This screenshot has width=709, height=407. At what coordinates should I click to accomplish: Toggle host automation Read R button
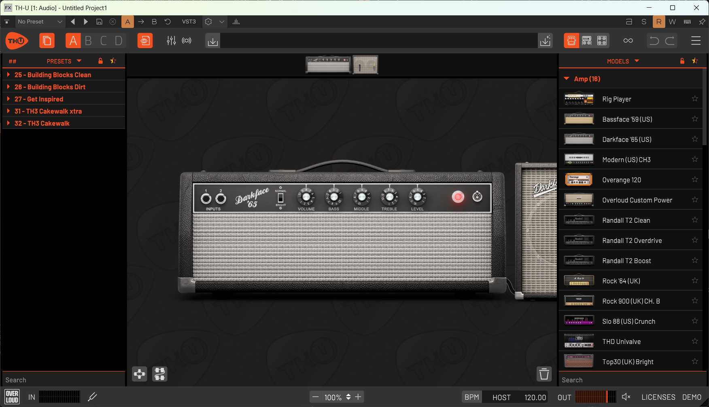pyautogui.click(x=659, y=22)
